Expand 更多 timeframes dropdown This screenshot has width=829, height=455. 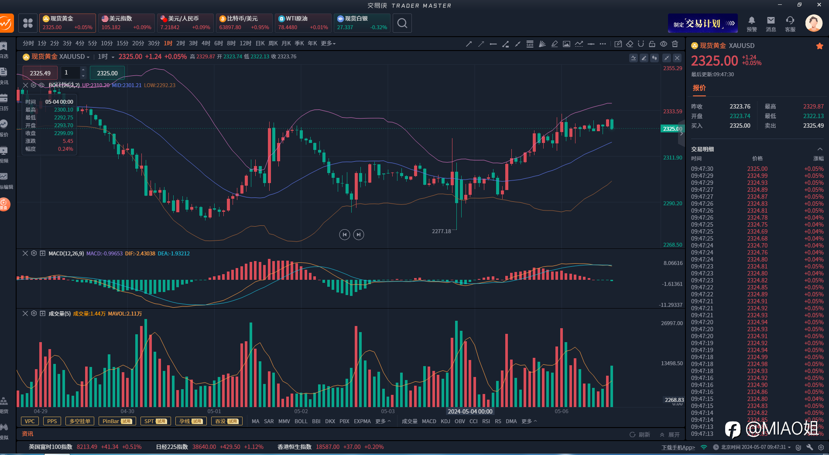coord(328,44)
